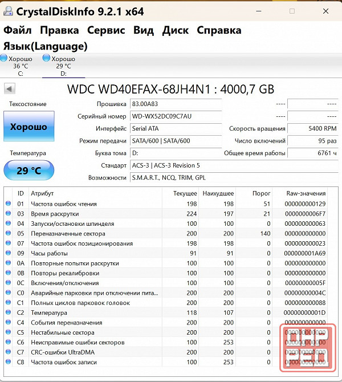Click the Порог column header

254,193
